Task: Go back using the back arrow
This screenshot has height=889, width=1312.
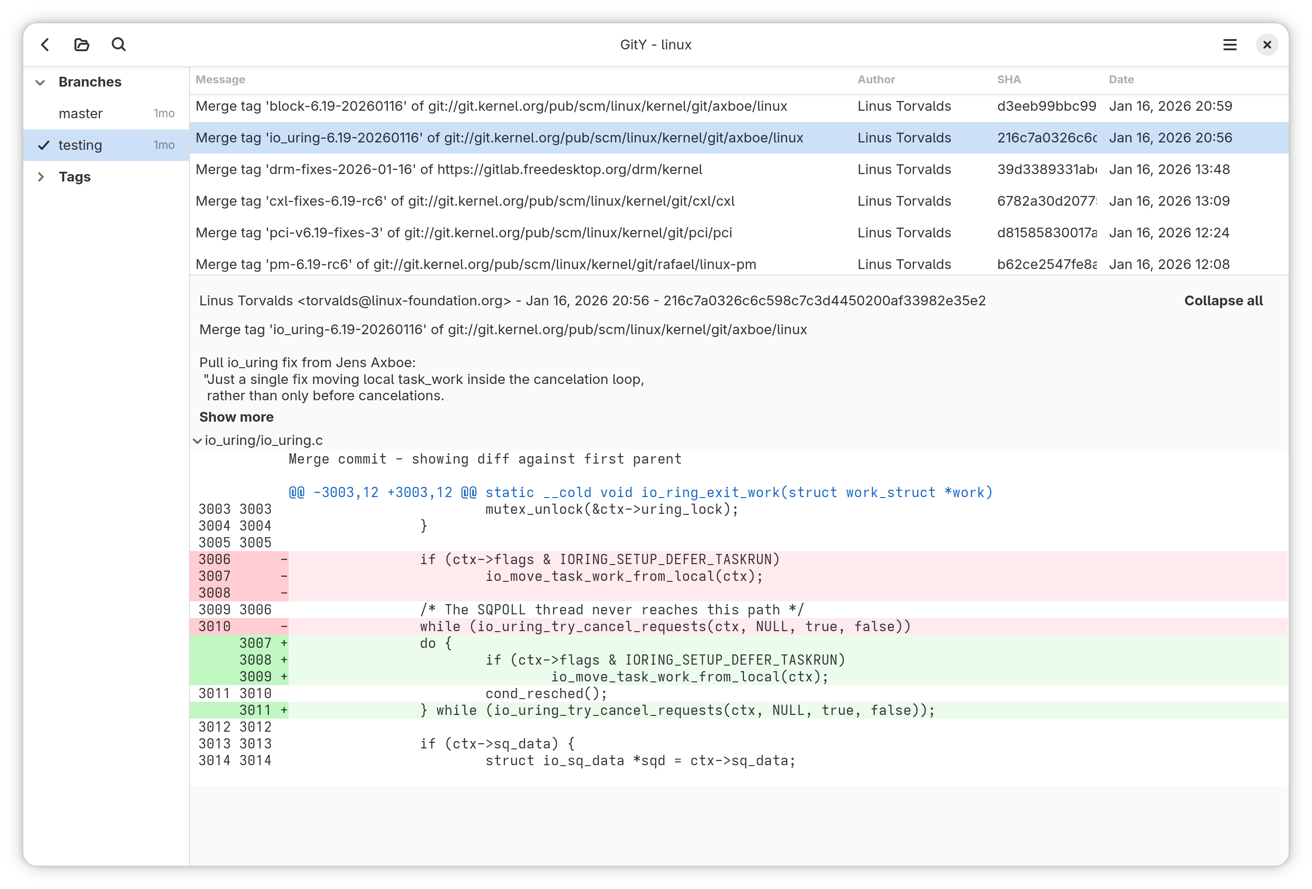Action: (45, 45)
